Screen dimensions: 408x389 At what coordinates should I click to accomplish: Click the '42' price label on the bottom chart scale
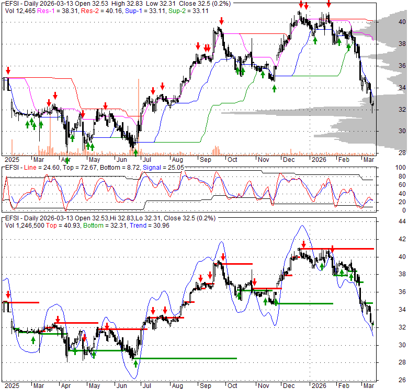[402, 239]
